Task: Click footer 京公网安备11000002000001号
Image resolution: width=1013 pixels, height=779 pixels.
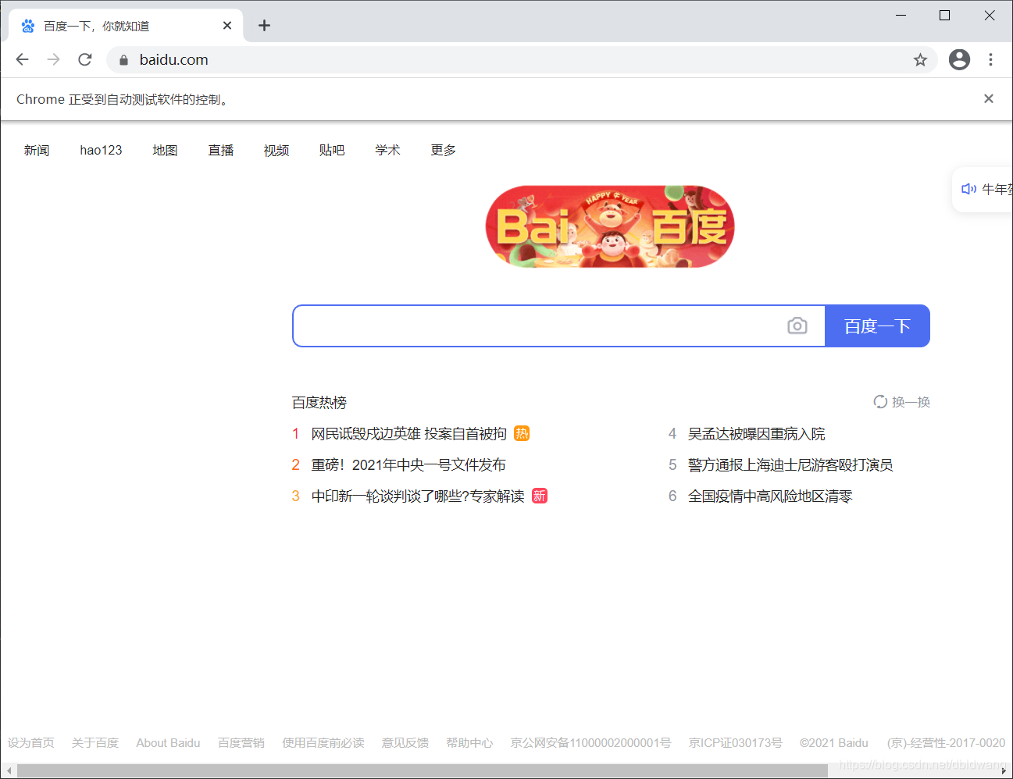Action: [x=590, y=742]
